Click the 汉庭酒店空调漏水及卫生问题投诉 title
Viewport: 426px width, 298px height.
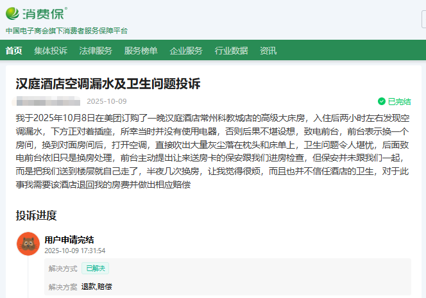108,84
